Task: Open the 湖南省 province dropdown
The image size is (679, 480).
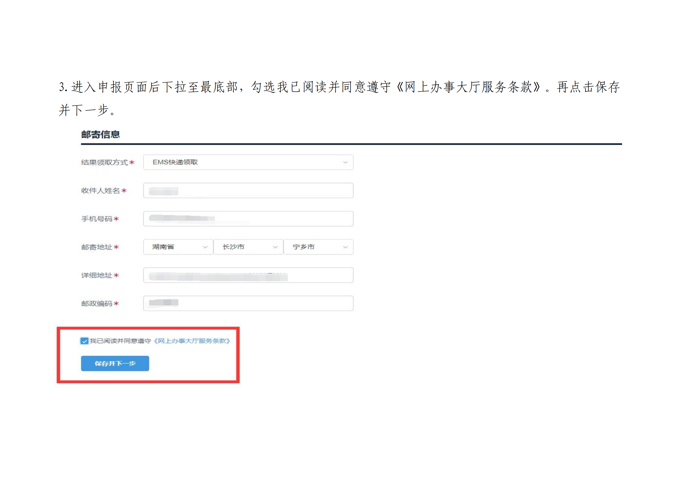Action: pyautogui.click(x=178, y=247)
